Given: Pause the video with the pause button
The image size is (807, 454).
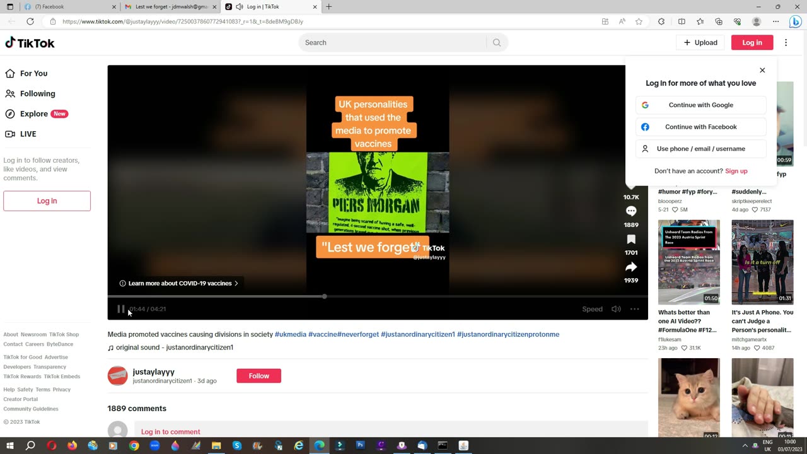Looking at the screenshot, I should [120, 309].
